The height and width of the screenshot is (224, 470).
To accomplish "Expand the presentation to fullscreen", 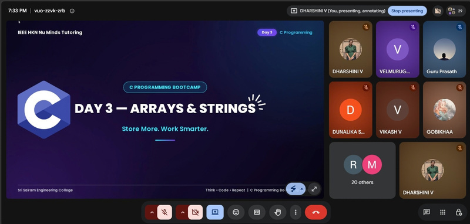I will [x=314, y=189].
